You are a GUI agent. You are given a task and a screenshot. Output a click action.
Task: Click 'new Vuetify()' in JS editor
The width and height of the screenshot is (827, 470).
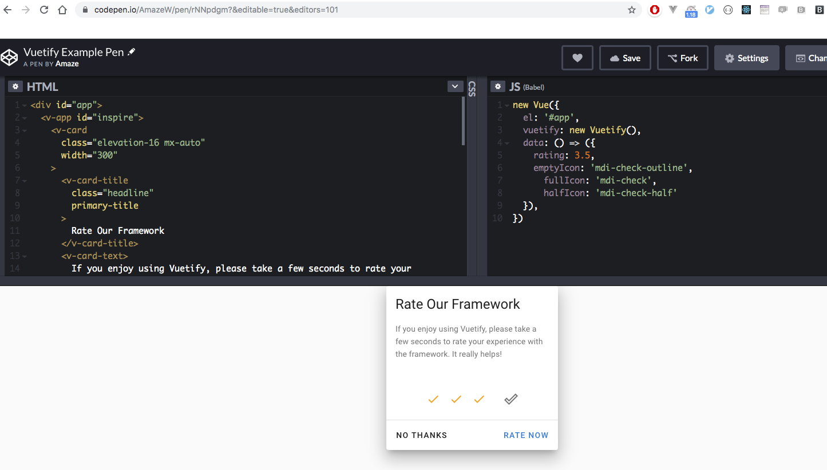[x=603, y=130]
